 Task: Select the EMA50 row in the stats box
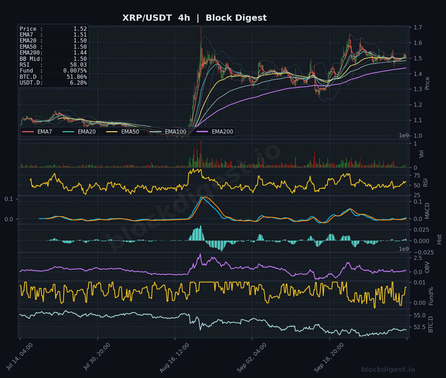click(53, 47)
